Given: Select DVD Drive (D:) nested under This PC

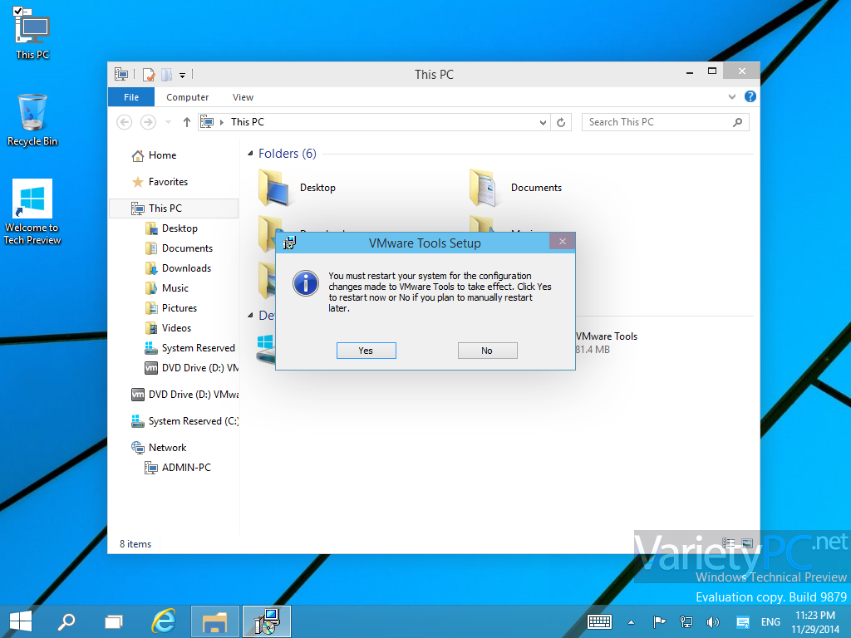Looking at the screenshot, I should pos(192,368).
